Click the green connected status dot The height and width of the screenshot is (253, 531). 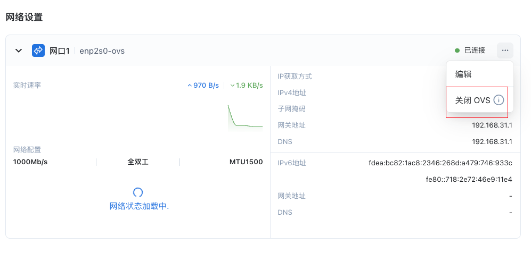[457, 50]
